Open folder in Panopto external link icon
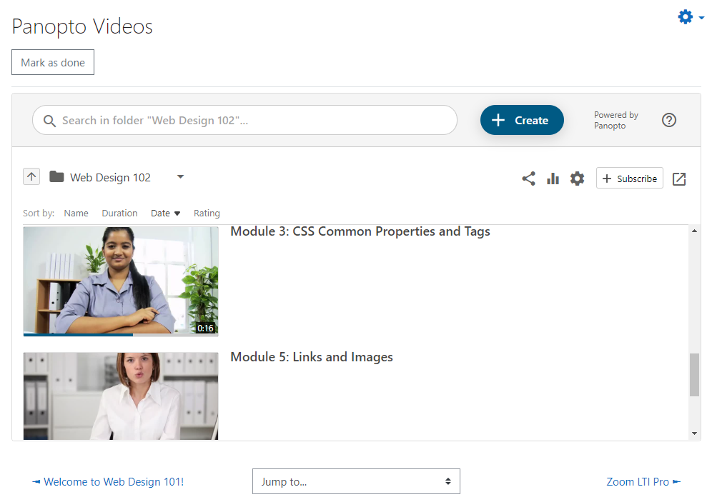Screen dimensions: 707x497 [x=679, y=179]
